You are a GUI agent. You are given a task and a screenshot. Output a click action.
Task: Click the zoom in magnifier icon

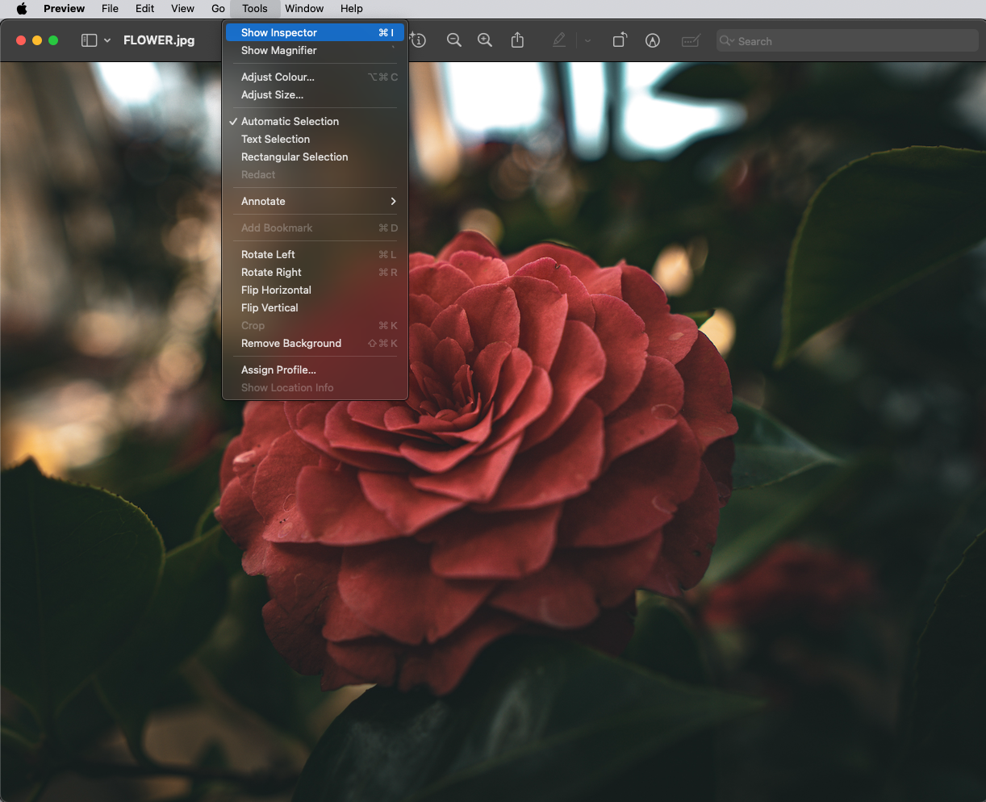485,40
